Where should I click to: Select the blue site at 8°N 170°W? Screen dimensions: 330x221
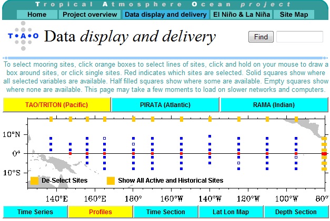pyautogui.click(x=153, y=138)
